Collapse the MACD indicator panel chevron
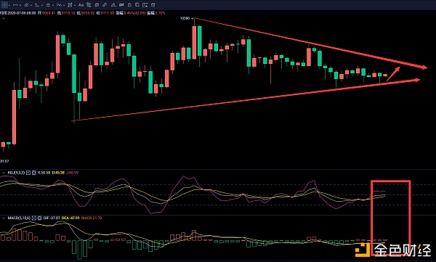The height and width of the screenshot is (262, 436). click(4, 218)
